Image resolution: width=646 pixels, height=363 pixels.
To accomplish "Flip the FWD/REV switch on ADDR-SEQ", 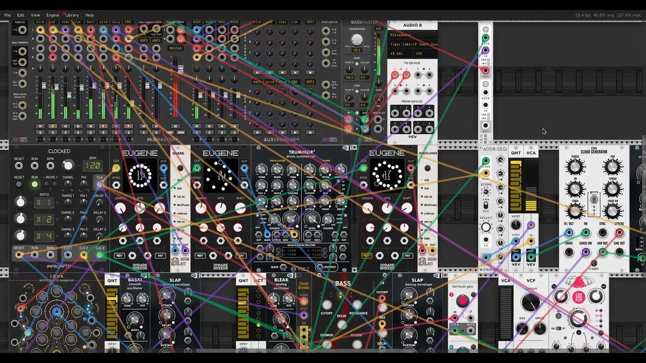I will click(486, 206).
